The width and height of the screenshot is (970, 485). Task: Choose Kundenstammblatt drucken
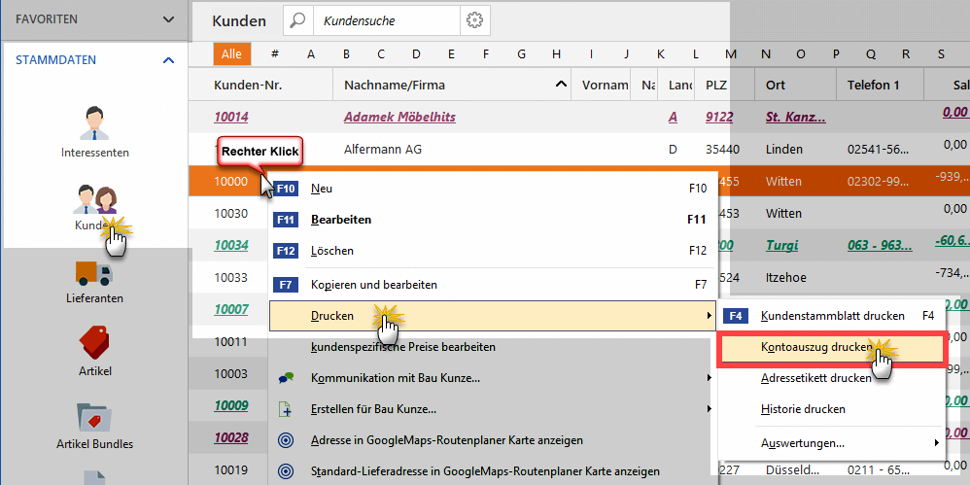(x=831, y=316)
